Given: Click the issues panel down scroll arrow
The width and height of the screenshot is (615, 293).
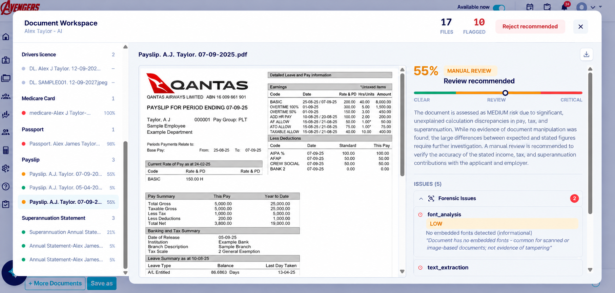Looking at the screenshot, I should click(x=590, y=270).
